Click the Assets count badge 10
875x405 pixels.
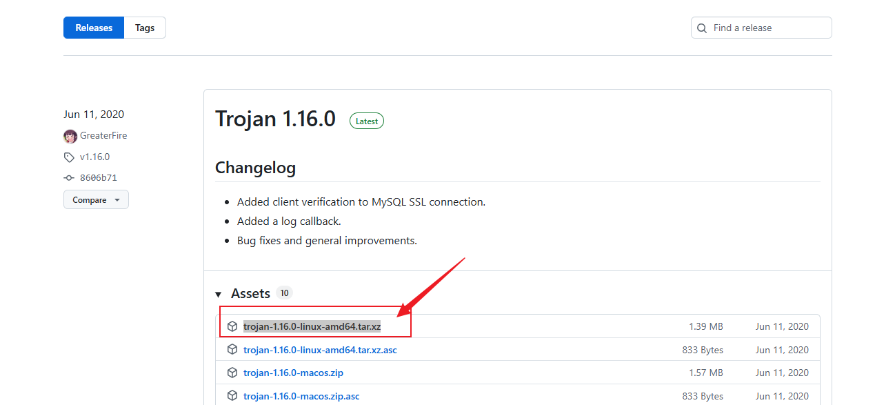coord(284,293)
